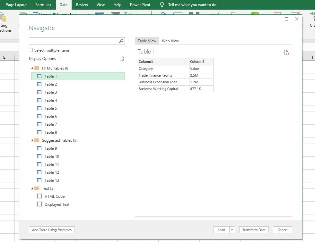Viewport: 315px width, 242px height.
Task: Click the Suggested Tables folder icon
Action: coord(37,140)
